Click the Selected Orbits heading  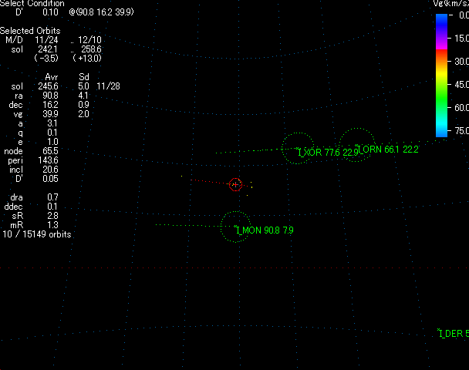click(x=31, y=30)
